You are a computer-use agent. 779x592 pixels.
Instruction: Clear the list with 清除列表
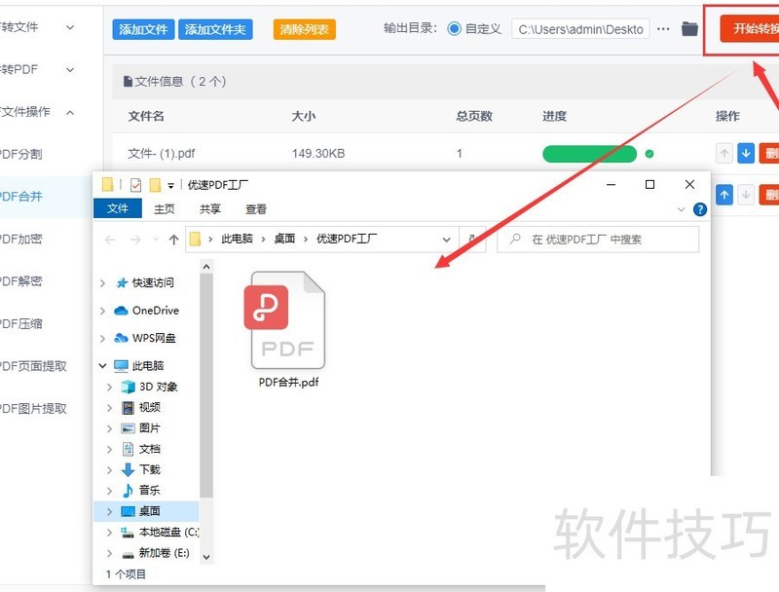coord(304,29)
